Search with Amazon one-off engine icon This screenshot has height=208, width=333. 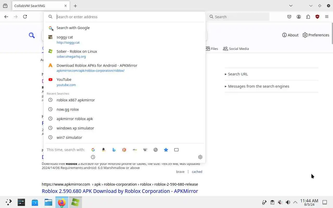104,150
